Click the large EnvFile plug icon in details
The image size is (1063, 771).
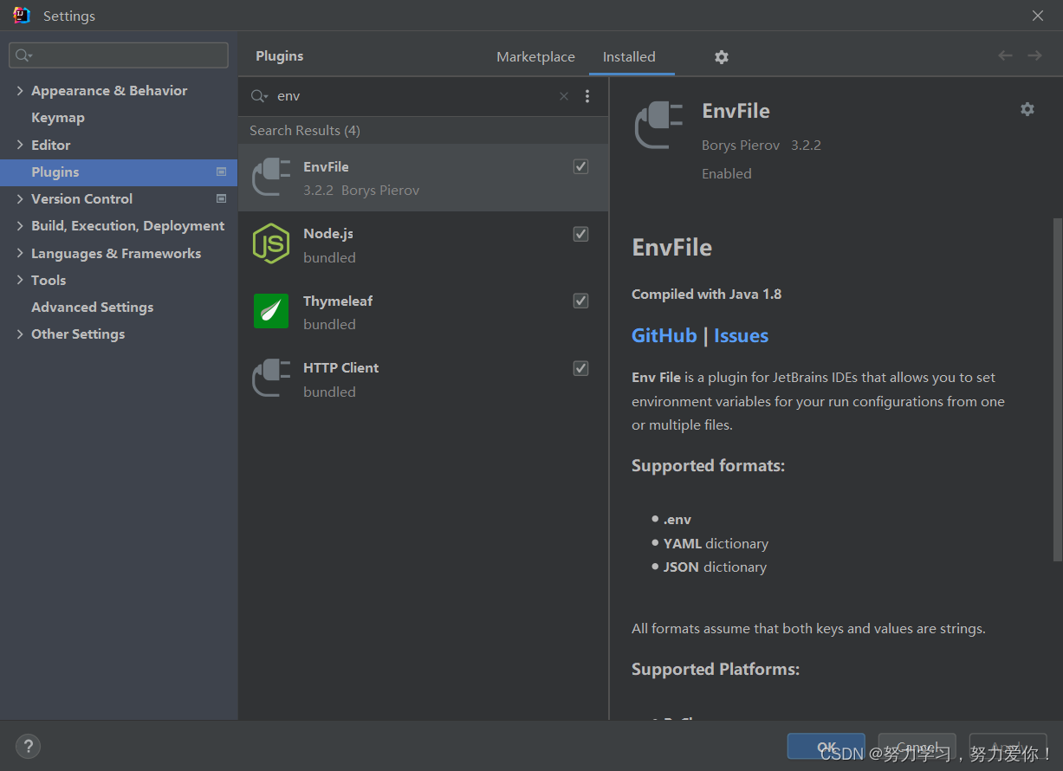point(658,125)
